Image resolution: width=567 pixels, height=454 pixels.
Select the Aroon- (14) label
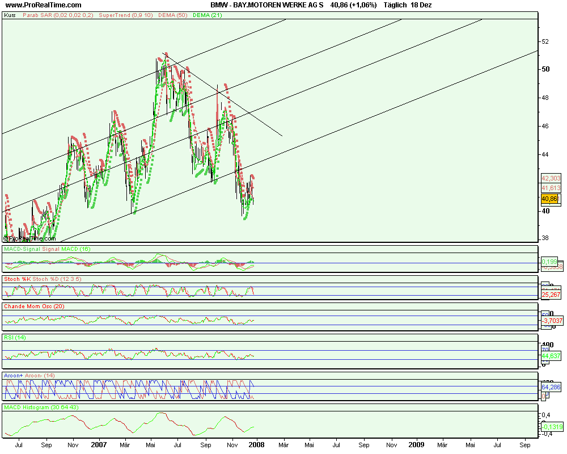click(x=40, y=376)
